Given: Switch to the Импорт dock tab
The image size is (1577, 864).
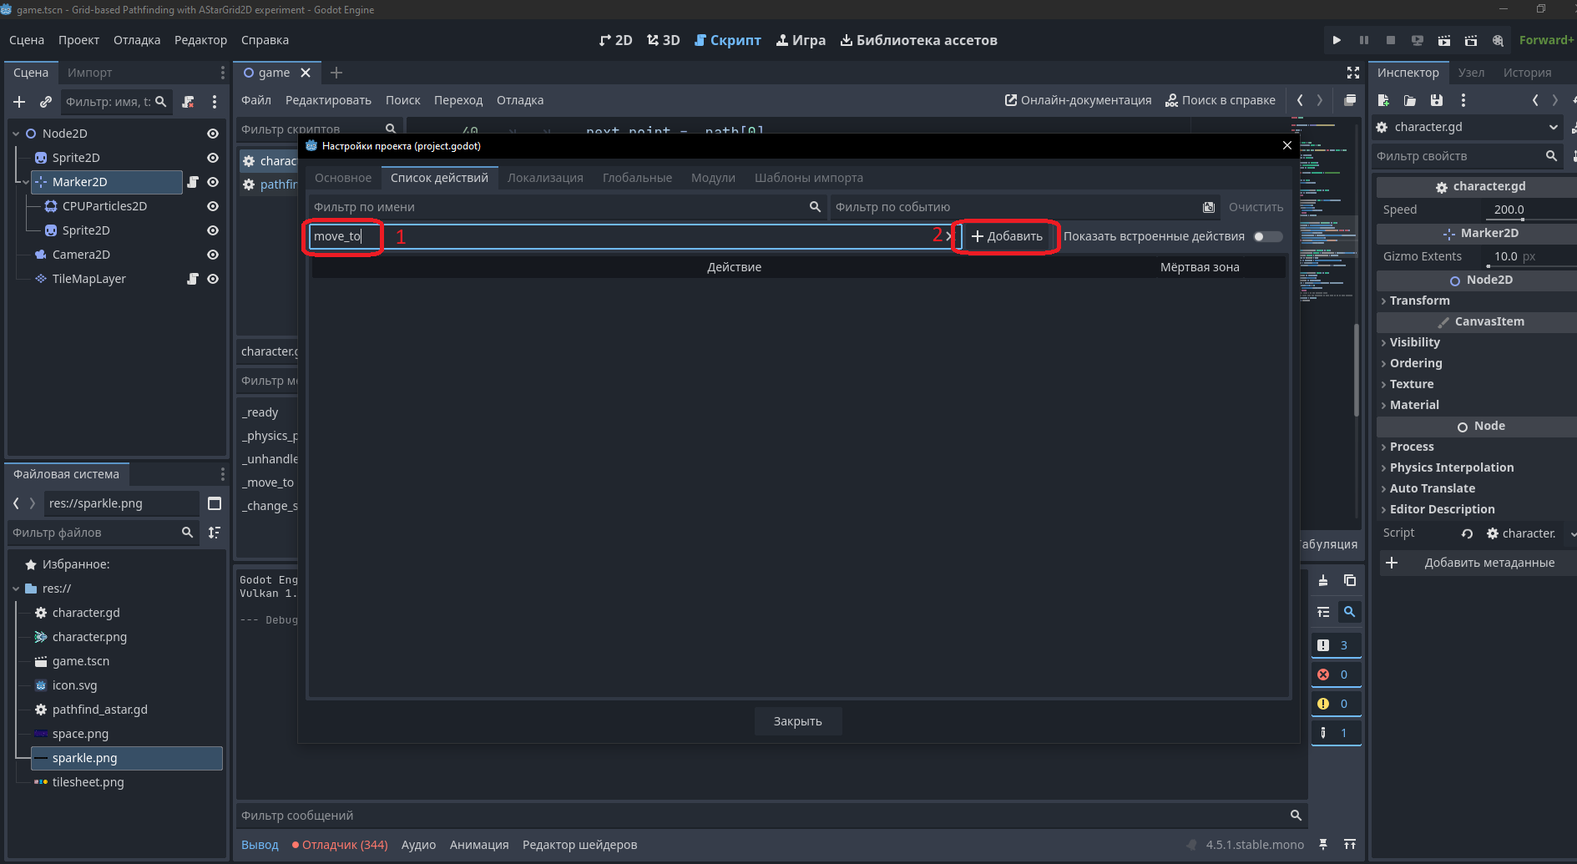Looking at the screenshot, I should [x=90, y=73].
